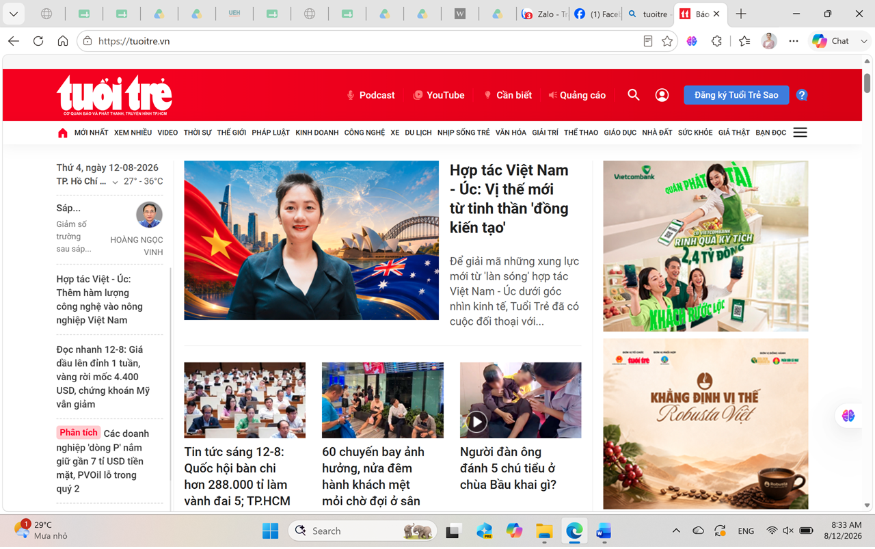Open the KINH DOANH section
This screenshot has height=549, width=875.
(317, 133)
